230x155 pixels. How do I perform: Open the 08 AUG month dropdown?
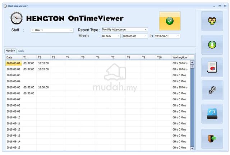tap(111, 36)
